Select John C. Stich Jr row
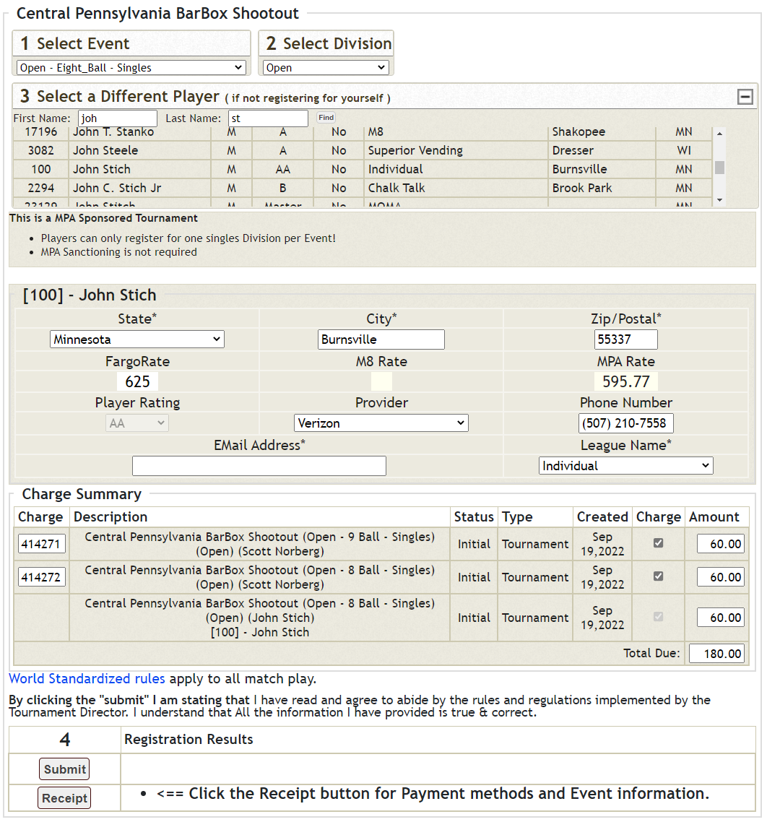The width and height of the screenshot is (767, 822). click(117, 189)
